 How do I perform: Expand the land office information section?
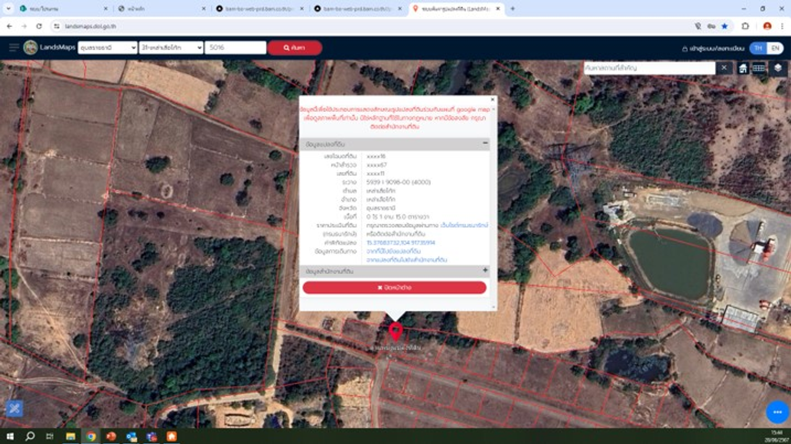[x=485, y=271]
